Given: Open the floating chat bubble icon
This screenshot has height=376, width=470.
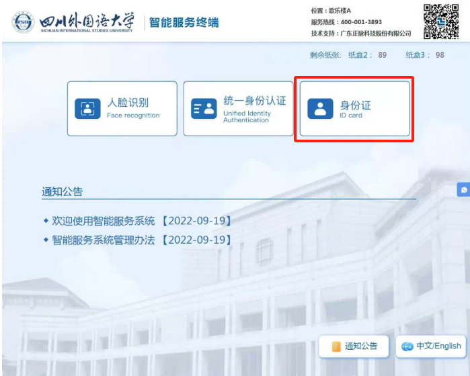Looking at the screenshot, I should 463,190.
